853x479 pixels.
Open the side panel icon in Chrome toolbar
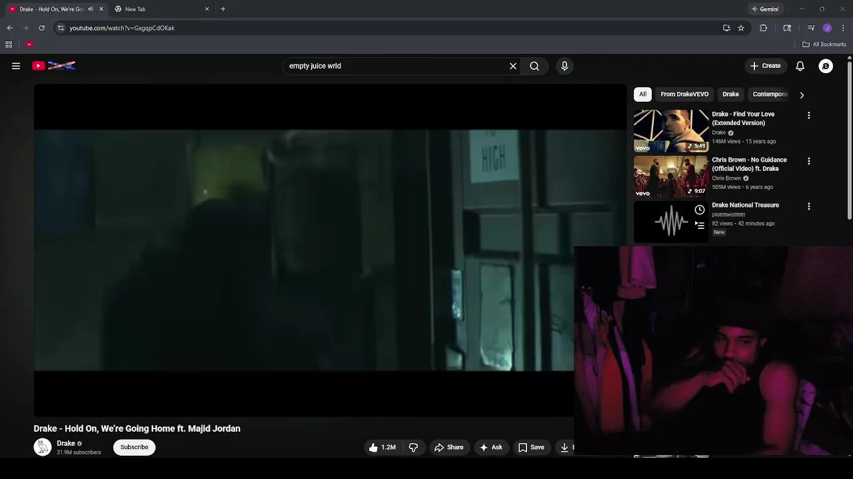coord(787,28)
